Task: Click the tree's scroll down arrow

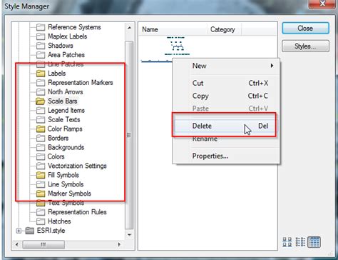Action: coord(129,235)
